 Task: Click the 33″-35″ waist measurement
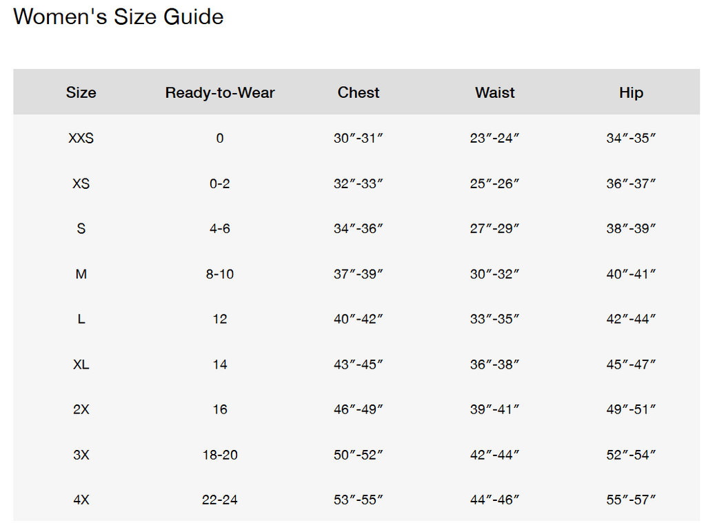[495, 319]
